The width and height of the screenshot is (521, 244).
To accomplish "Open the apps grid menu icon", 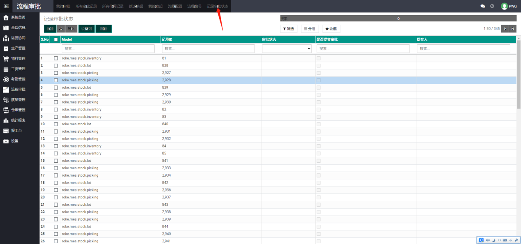I will click(6, 6).
